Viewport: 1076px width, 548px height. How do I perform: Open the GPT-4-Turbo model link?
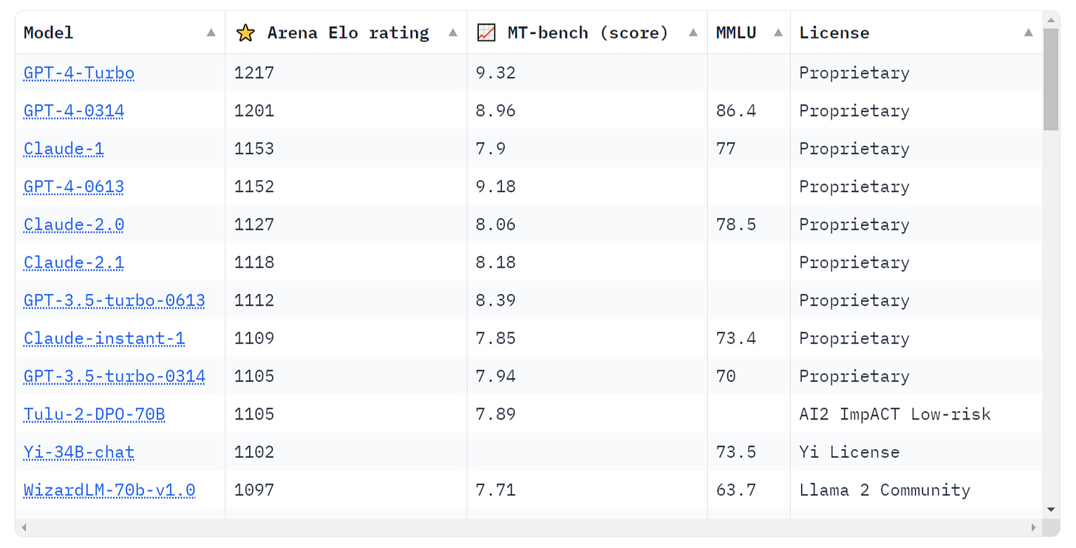[79, 72]
